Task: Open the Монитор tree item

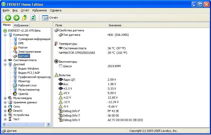Action: click(24, 81)
